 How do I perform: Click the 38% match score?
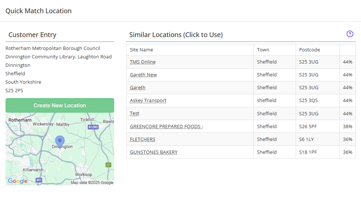[x=347, y=127]
